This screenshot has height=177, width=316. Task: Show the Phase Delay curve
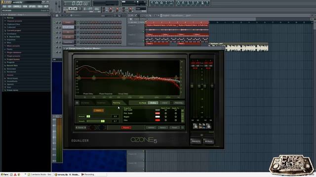pyautogui.click(x=88, y=94)
